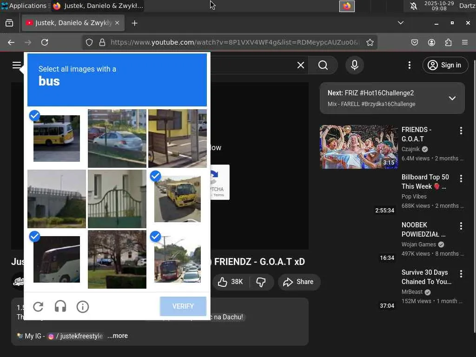Open Billboard Top 50 This Week video

pyautogui.click(x=425, y=182)
